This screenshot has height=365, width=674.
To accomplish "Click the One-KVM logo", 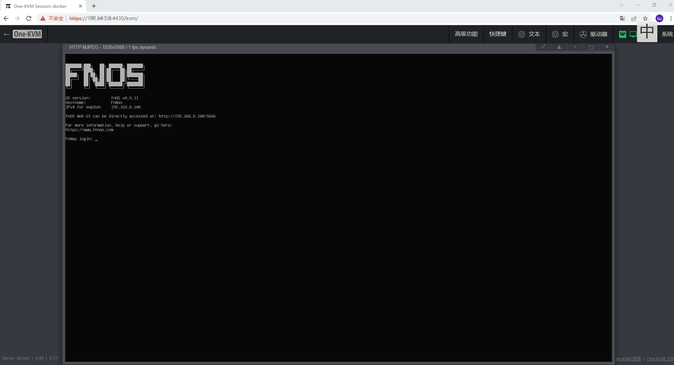I will click(27, 34).
